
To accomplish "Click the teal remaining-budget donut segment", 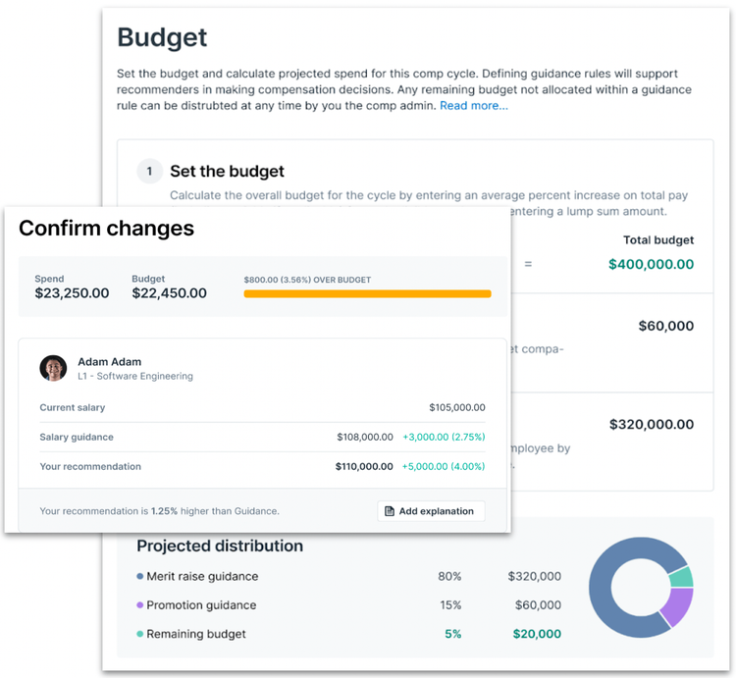I will [682, 577].
